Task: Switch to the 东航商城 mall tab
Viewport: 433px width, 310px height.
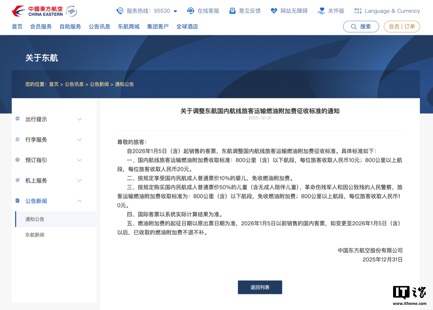Action: [x=129, y=26]
